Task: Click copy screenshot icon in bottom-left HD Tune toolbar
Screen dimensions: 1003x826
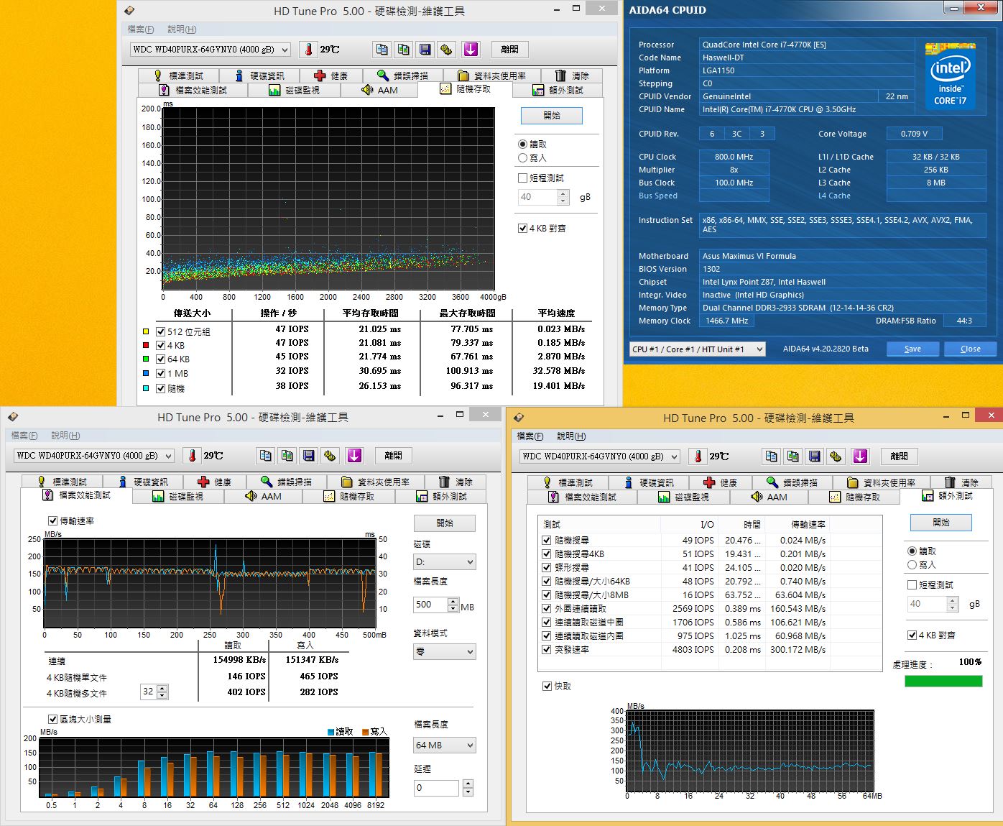Action: [x=287, y=456]
